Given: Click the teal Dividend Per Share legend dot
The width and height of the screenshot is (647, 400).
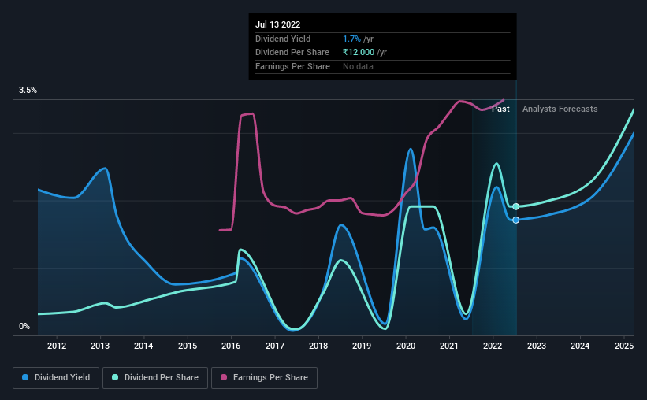Looking at the screenshot, I should pos(115,377).
